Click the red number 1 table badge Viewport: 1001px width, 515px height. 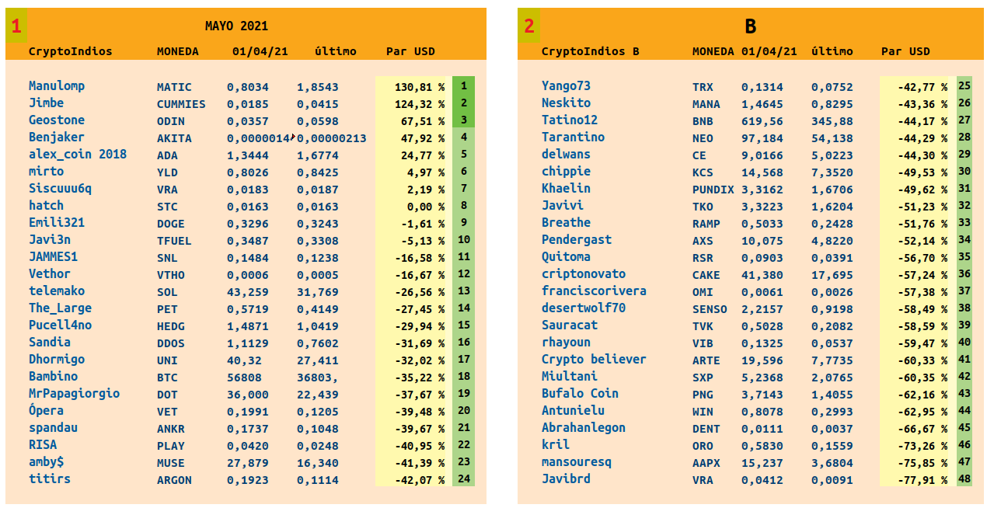point(16,26)
